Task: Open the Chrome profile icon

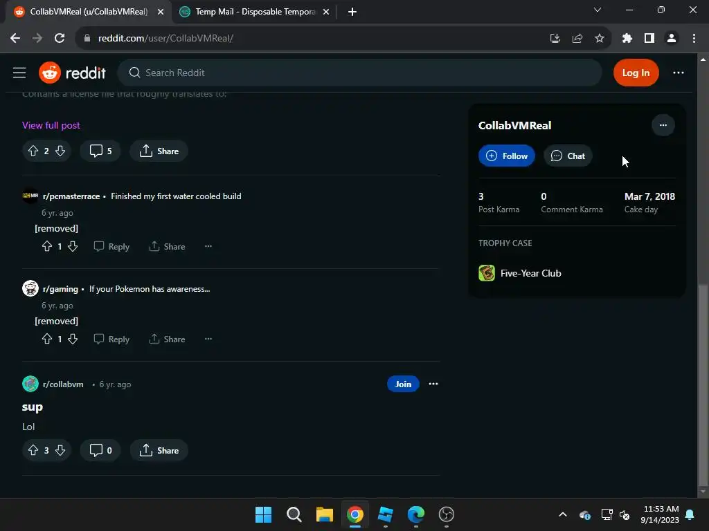Action: 672,38
